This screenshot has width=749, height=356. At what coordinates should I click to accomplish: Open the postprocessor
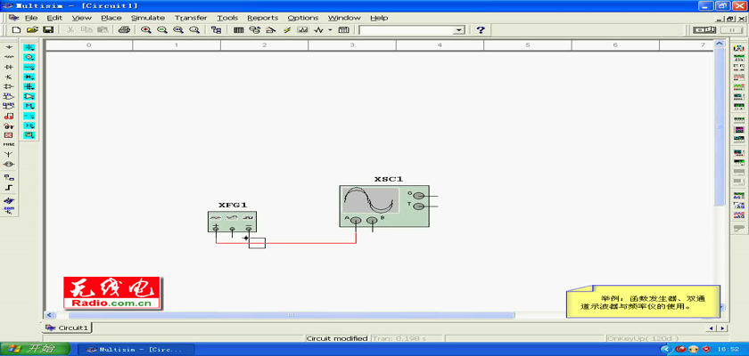(343, 30)
